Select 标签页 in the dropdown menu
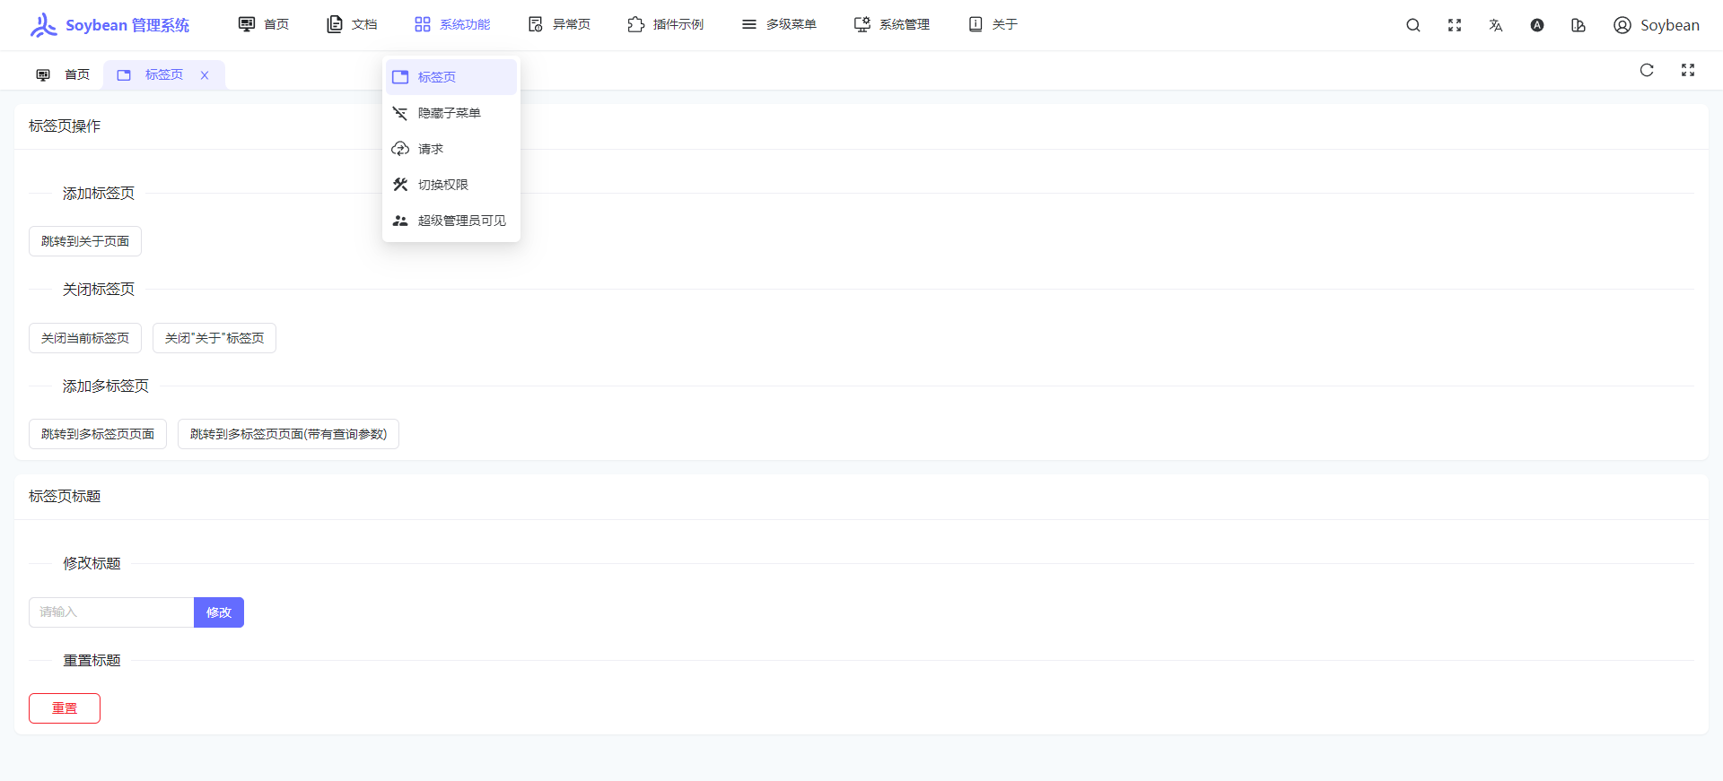This screenshot has width=1723, height=781. [x=451, y=77]
